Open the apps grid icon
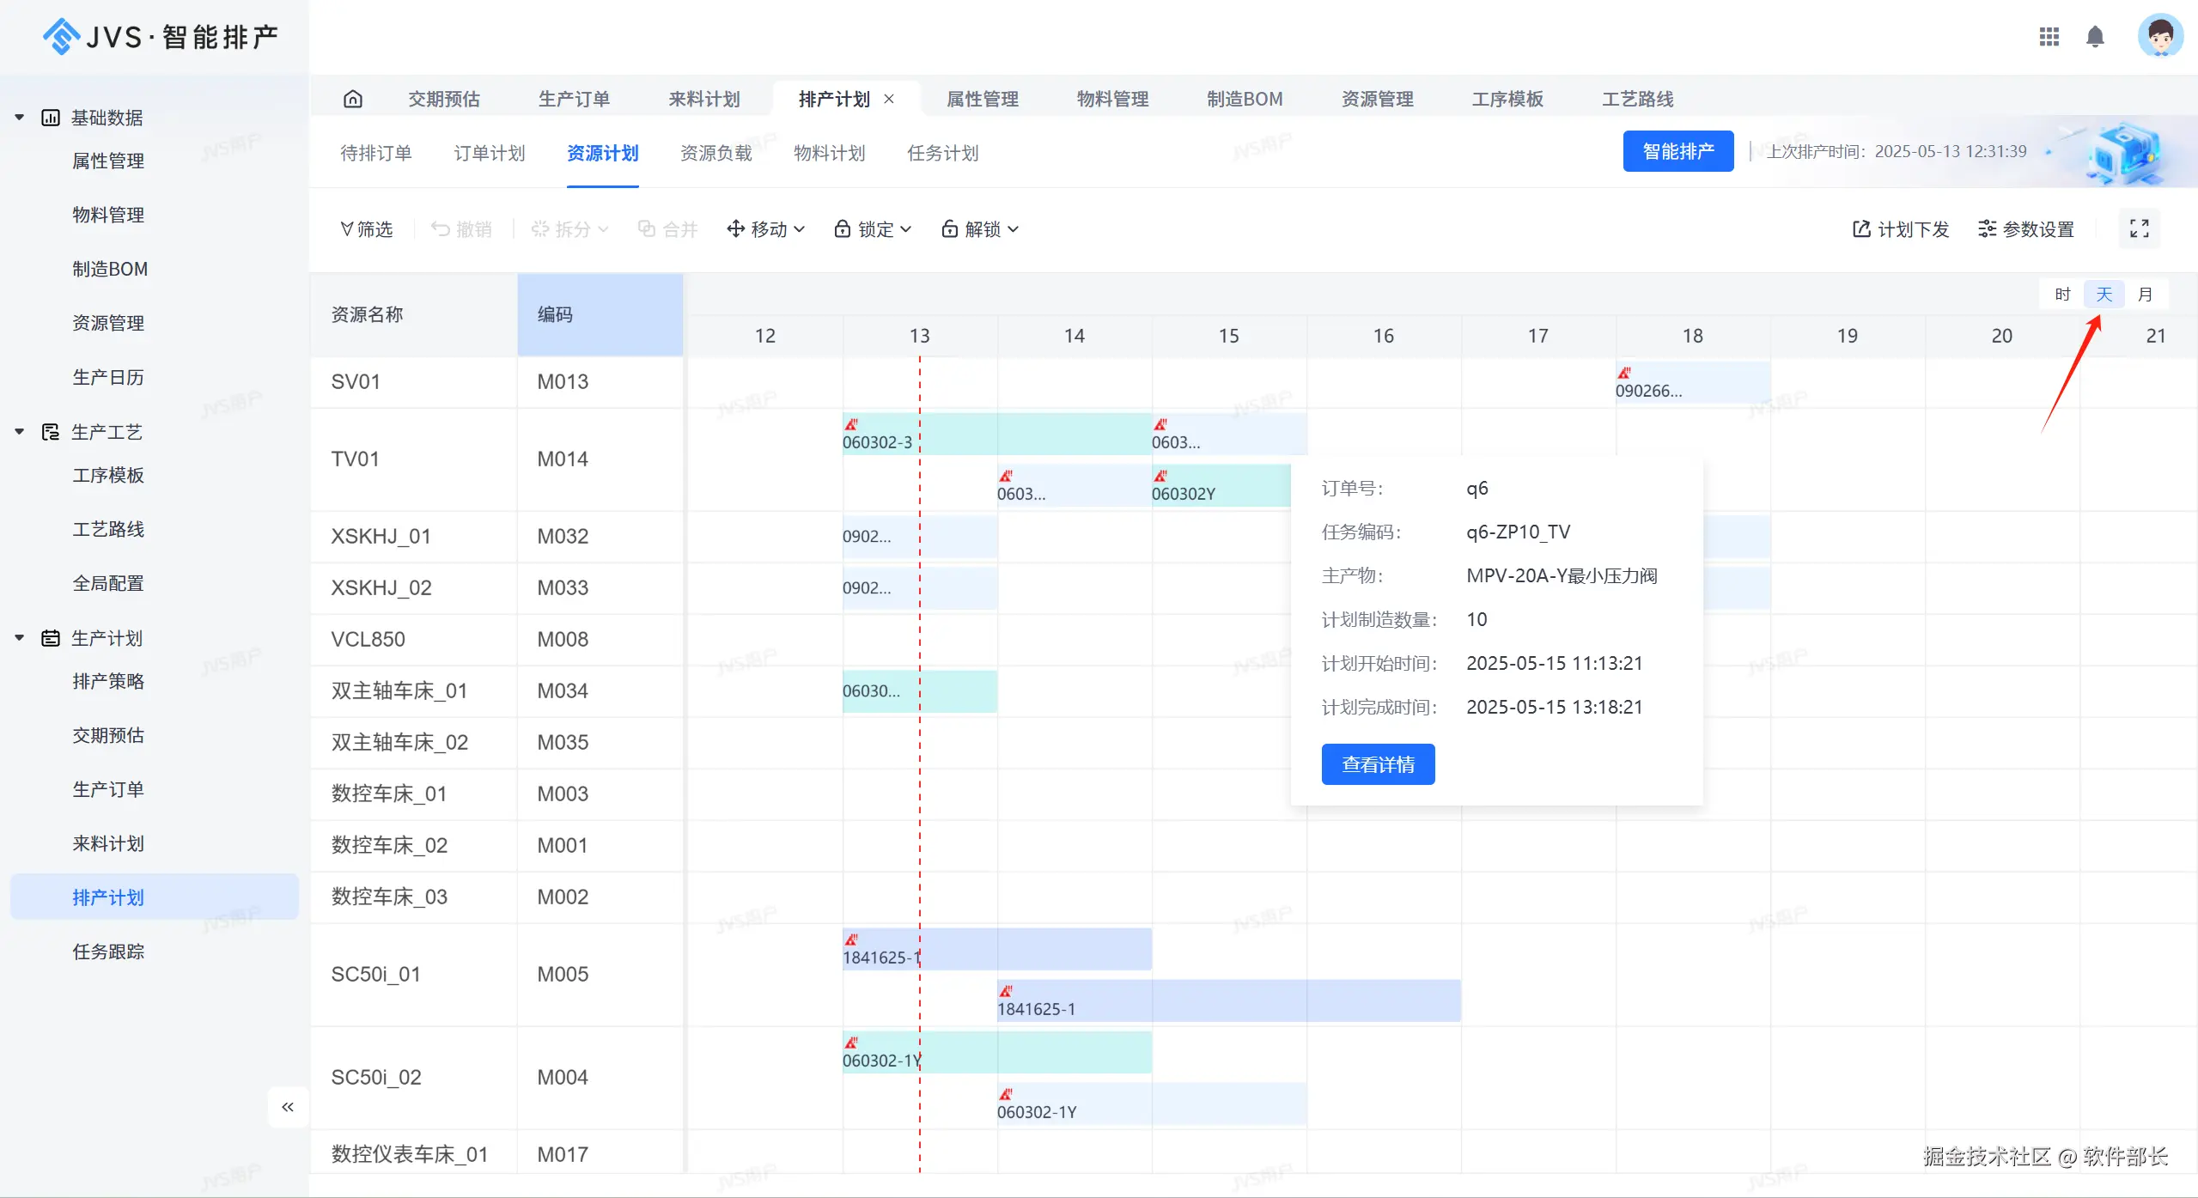 [2049, 37]
